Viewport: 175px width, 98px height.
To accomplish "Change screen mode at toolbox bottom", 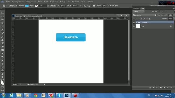I will [x=2, y=90].
